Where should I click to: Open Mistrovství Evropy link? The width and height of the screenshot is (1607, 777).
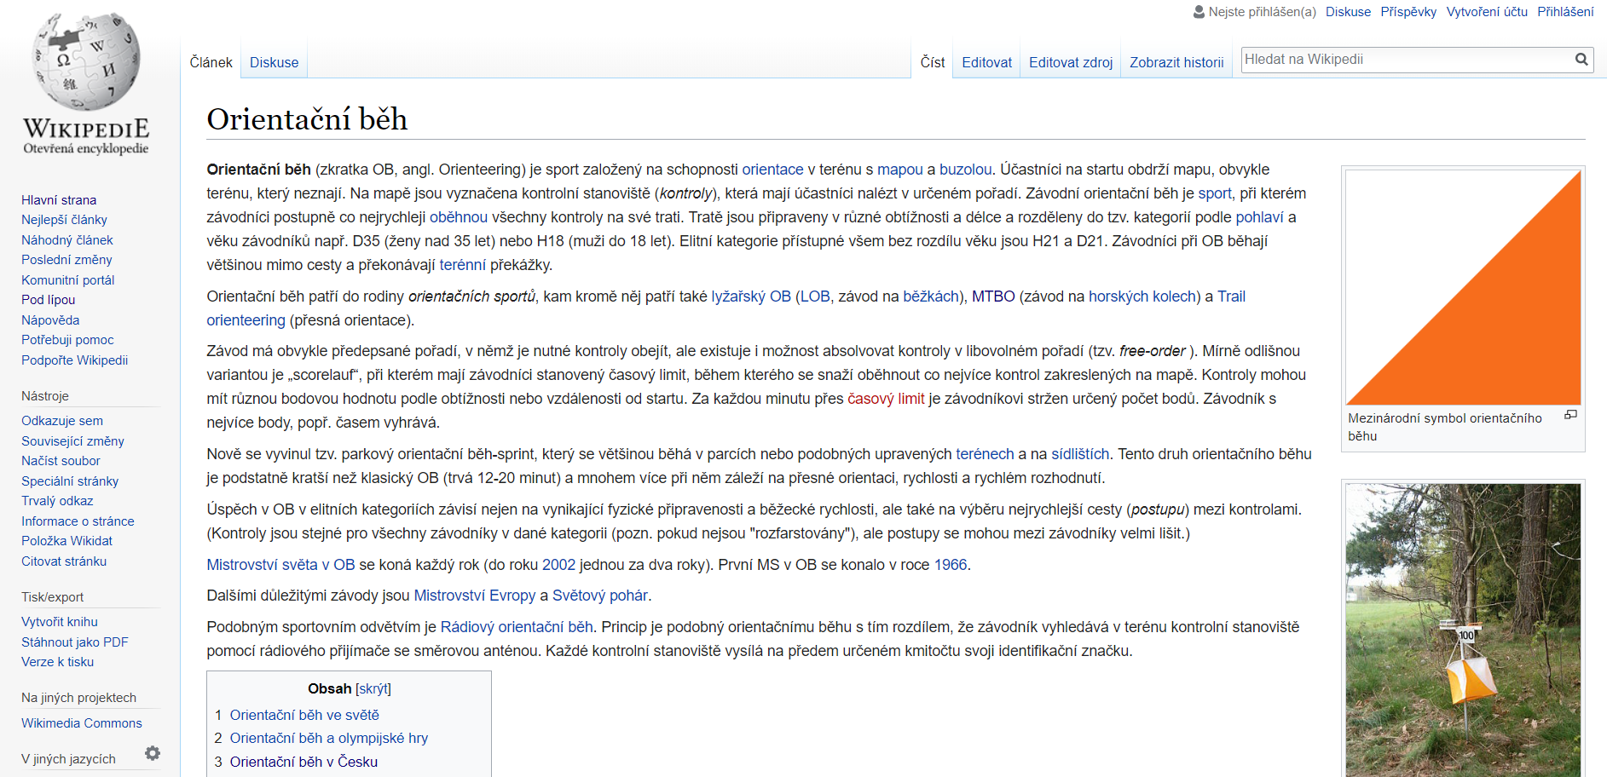475,596
